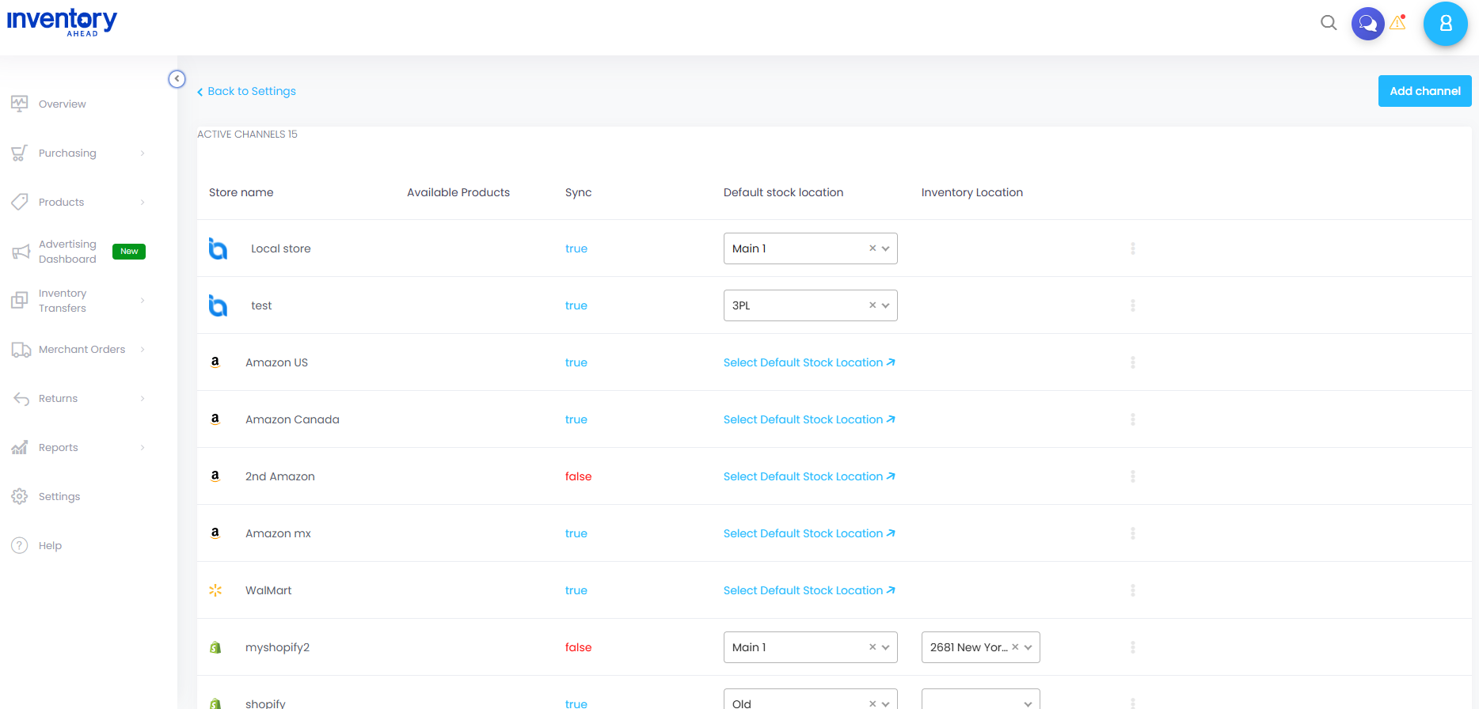Open myshopify2 Main 1 stock dropdown

click(810, 647)
